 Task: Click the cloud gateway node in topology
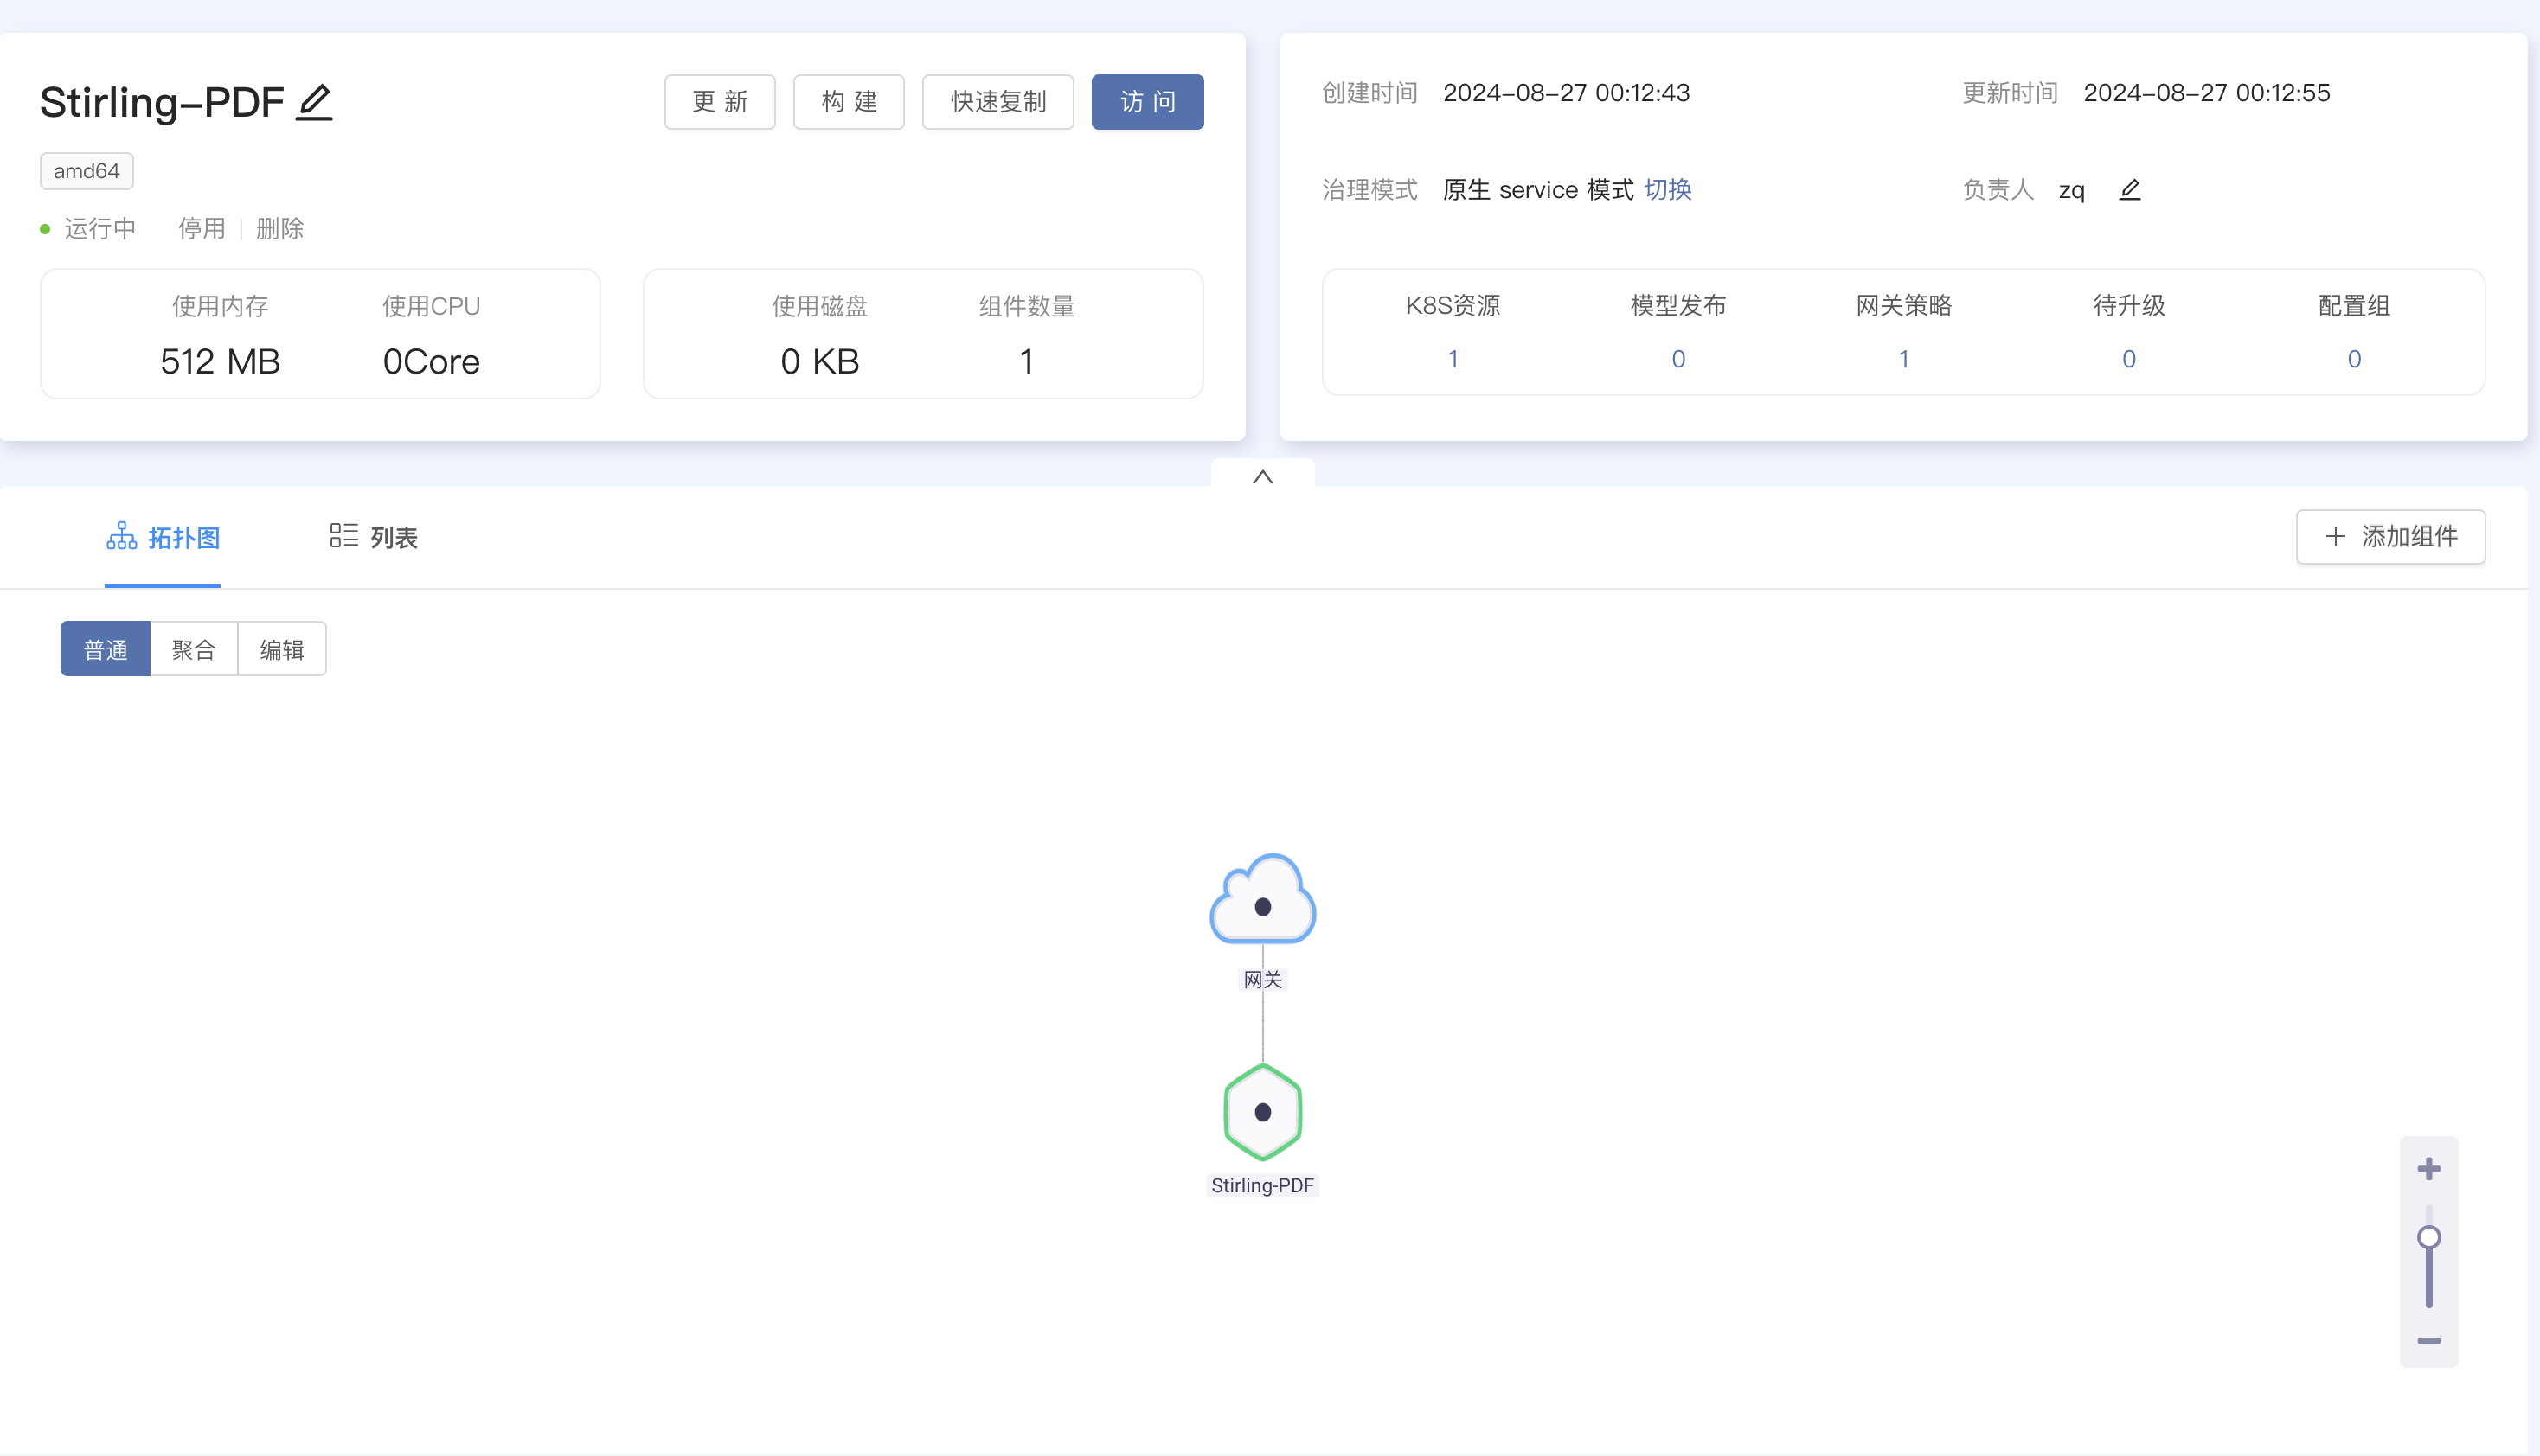pos(1262,901)
